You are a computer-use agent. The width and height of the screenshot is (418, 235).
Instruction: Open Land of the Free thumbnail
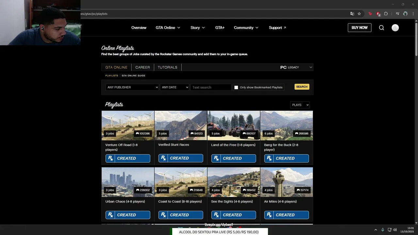point(233,125)
